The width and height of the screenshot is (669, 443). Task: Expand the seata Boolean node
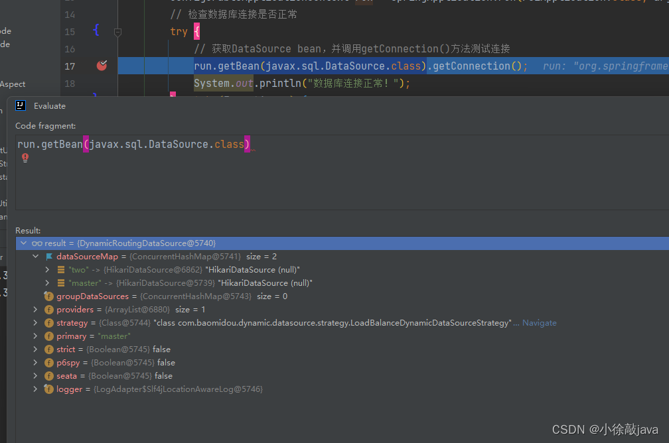point(35,375)
